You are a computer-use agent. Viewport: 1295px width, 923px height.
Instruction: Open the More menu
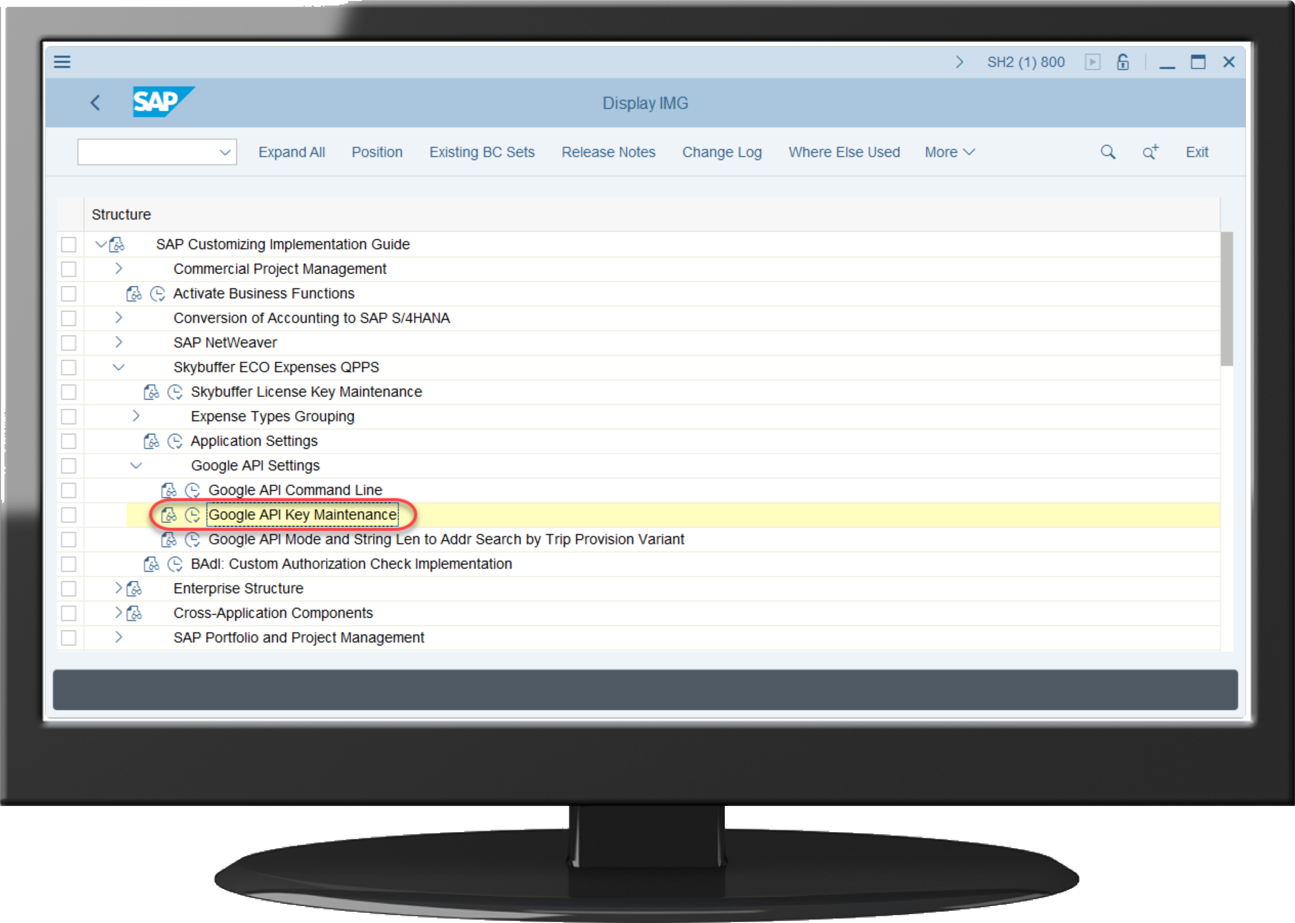949,152
